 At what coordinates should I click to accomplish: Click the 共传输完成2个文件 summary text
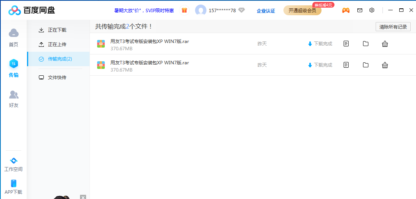coord(124,27)
